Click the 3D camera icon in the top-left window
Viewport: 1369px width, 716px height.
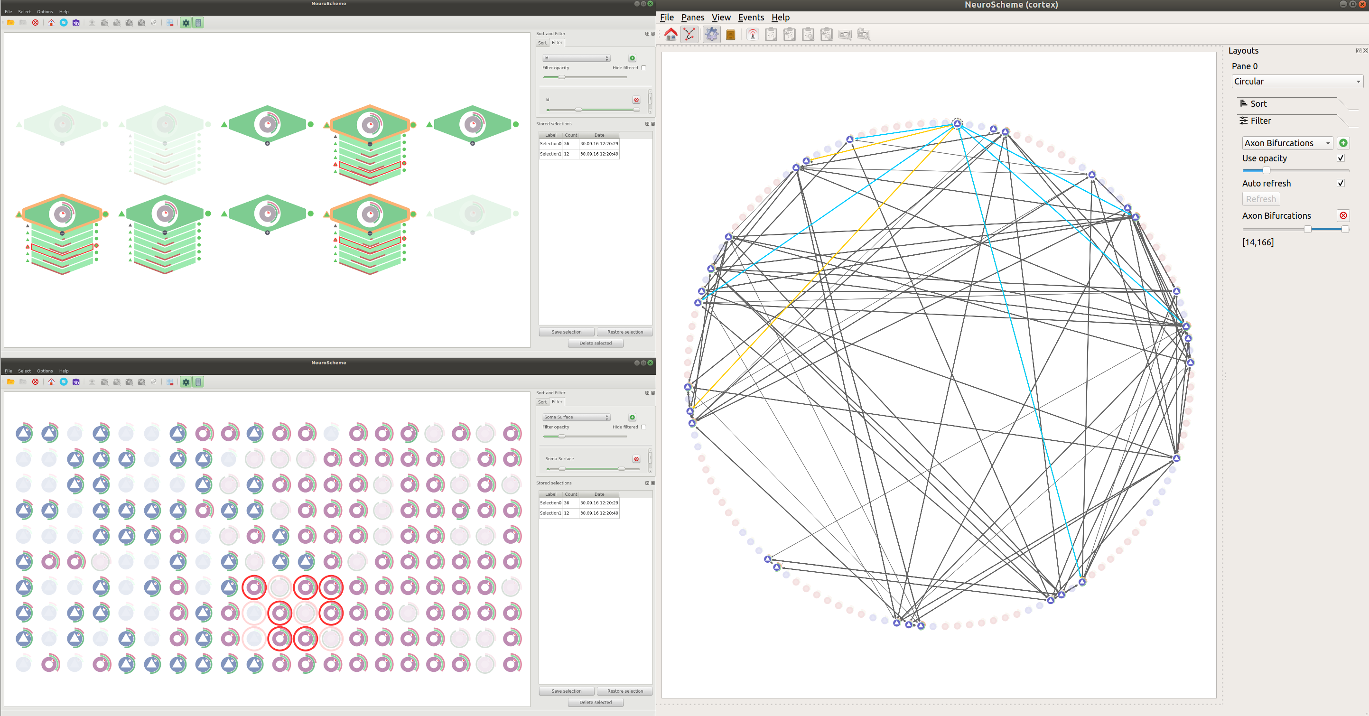(76, 23)
